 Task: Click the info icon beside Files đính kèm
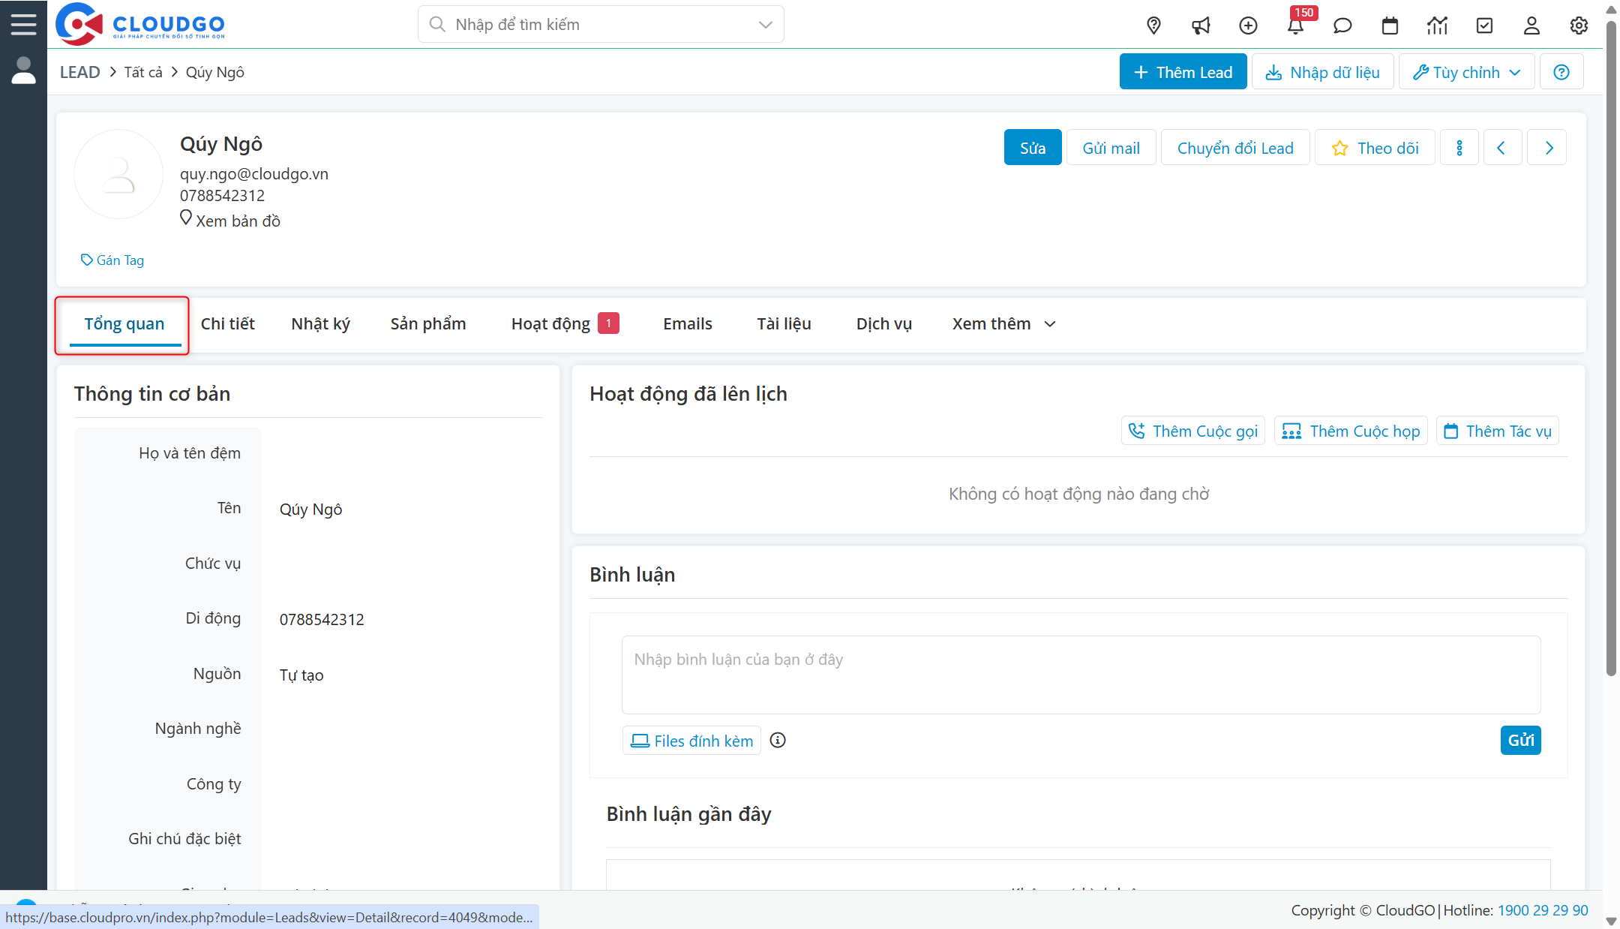click(x=778, y=740)
